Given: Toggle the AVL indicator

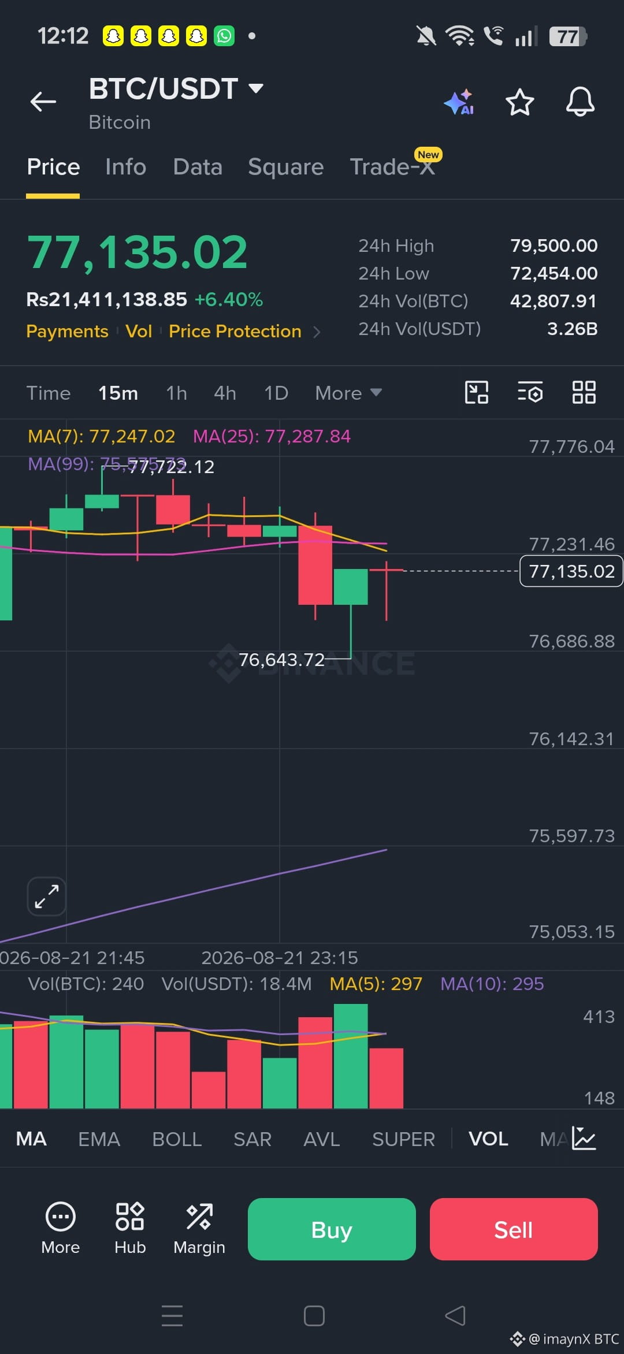Looking at the screenshot, I should 322,1139.
